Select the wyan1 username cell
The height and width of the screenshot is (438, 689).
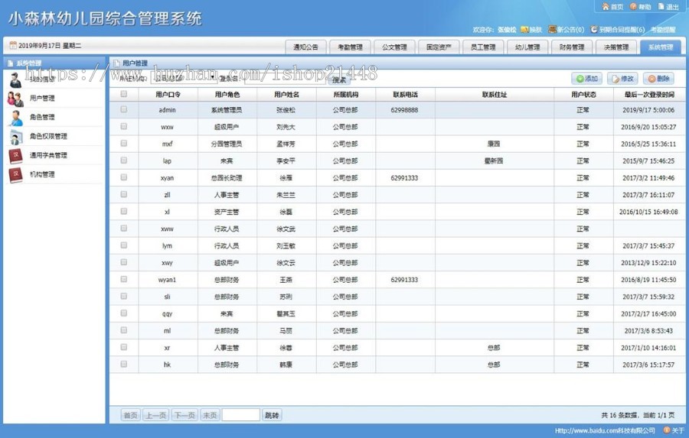(x=167, y=280)
